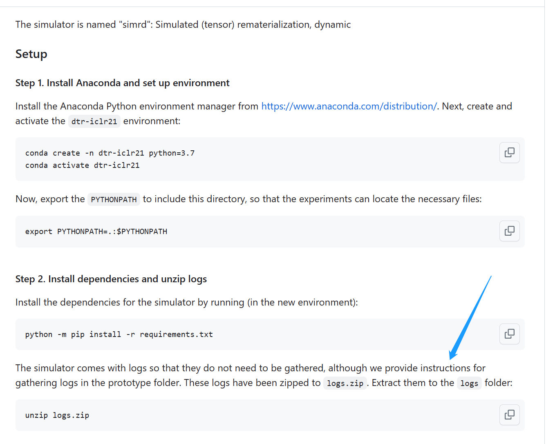This screenshot has width=546, height=444.
Task: Select the dtr-iclr21 inline code label
Action: pos(94,121)
